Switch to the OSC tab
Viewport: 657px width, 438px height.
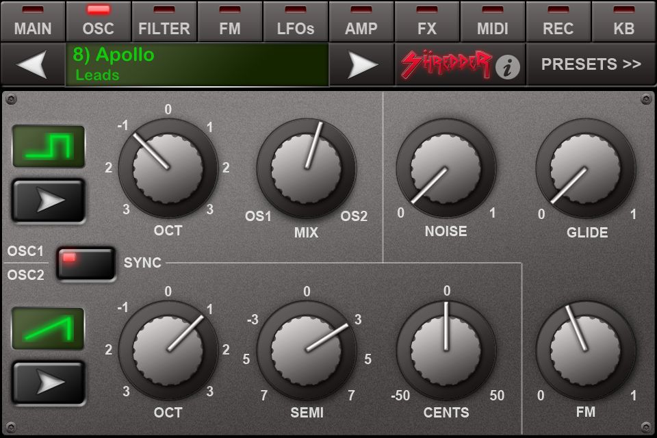coord(99,21)
